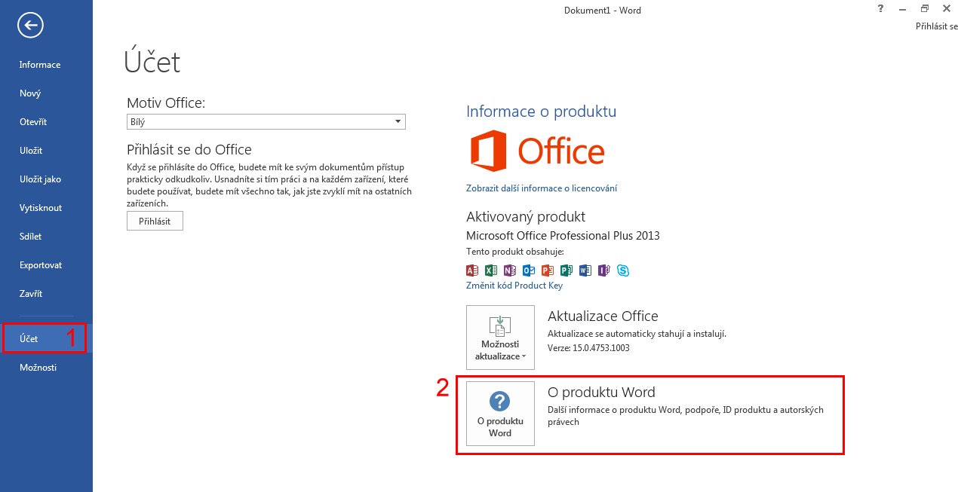Click the O produktu Word button

(500, 414)
